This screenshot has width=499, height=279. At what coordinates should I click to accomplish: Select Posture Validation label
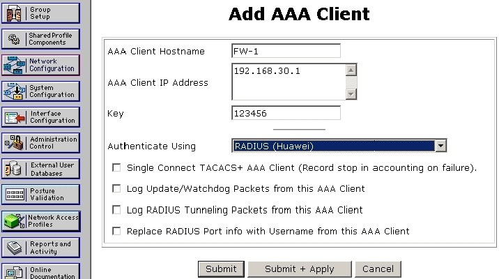47,195
